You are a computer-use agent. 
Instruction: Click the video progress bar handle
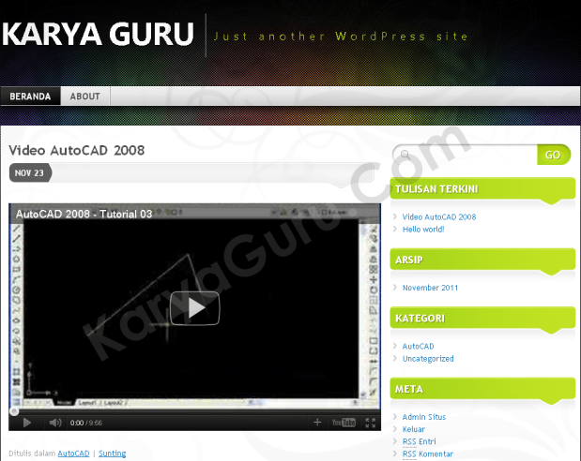coord(14,411)
